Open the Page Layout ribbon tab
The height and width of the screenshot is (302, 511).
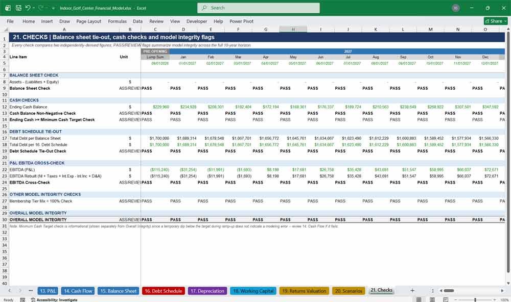click(88, 21)
